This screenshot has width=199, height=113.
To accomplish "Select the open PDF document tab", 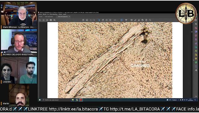I will pyautogui.click(x=63, y=16).
